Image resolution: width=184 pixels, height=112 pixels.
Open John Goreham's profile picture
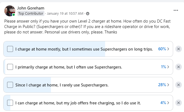tap(10, 10)
